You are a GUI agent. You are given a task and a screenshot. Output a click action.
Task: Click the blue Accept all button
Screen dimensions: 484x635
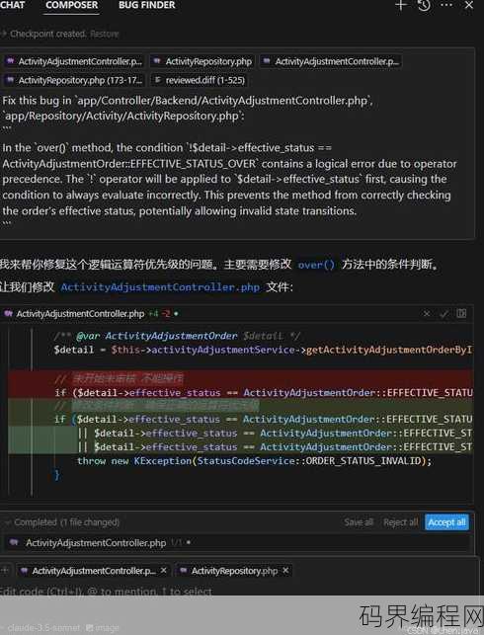pos(446,522)
